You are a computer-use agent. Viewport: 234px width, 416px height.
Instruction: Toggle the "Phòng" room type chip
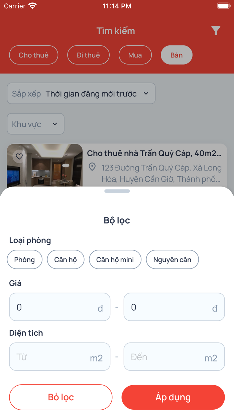coord(24,259)
